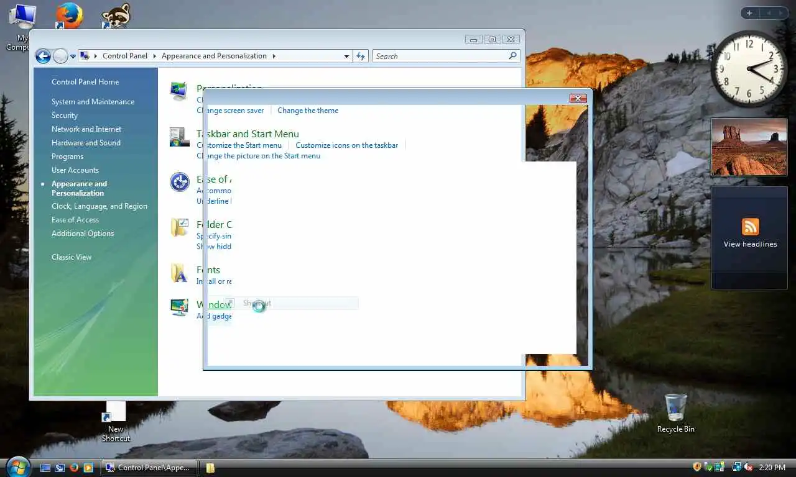Launch Firefox from Quick Launch
796x477 pixels.
coord(74,468)
